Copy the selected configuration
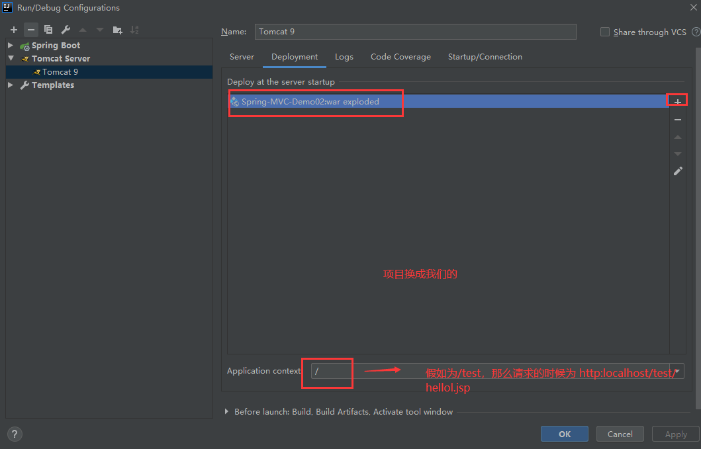 point(48,30)
